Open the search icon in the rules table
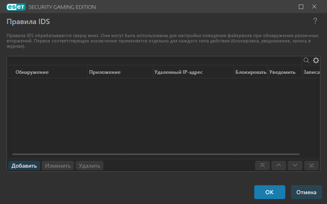This screenshot has height=204, width=327. (306, 60)
